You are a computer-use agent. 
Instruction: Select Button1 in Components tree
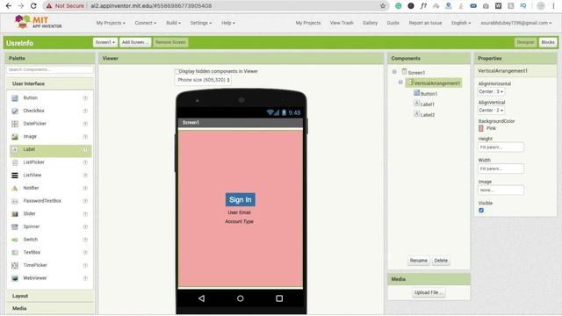[429, 94]
